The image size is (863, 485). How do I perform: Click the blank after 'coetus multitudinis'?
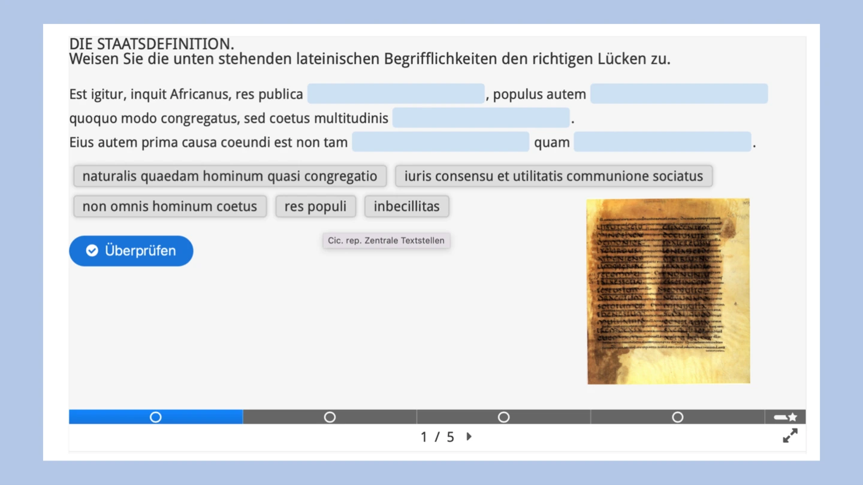tap(481, 118)
